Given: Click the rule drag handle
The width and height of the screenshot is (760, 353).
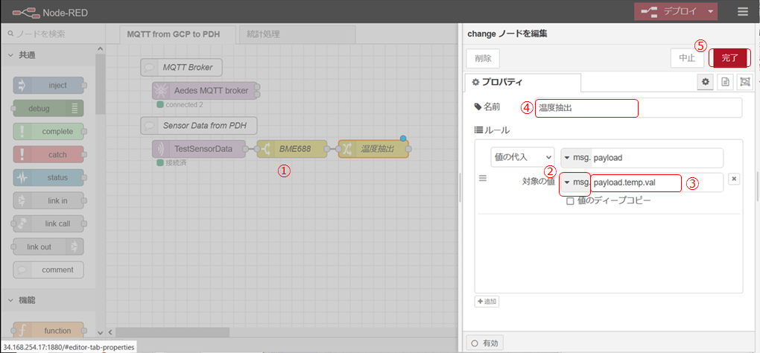Looking at the screenshot, I should click(482, 179).
